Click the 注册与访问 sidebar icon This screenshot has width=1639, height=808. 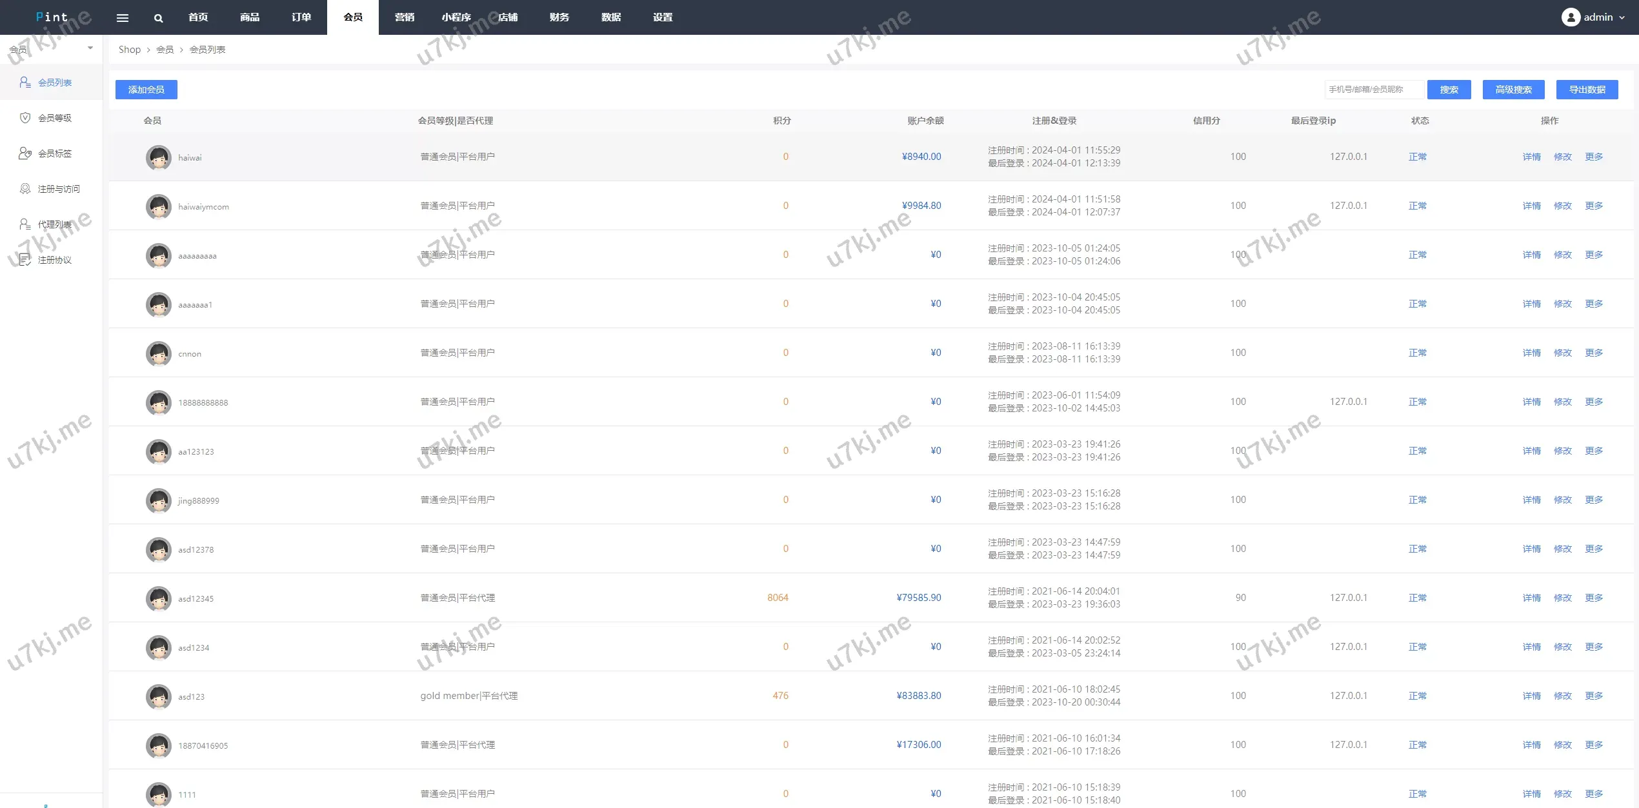click(25, 189)
